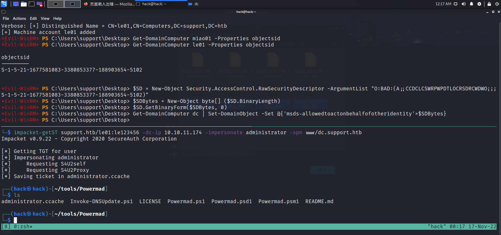Click 'Impersonating administrator' output line
The width and height of the screenshot is (501, 235).
50,157
